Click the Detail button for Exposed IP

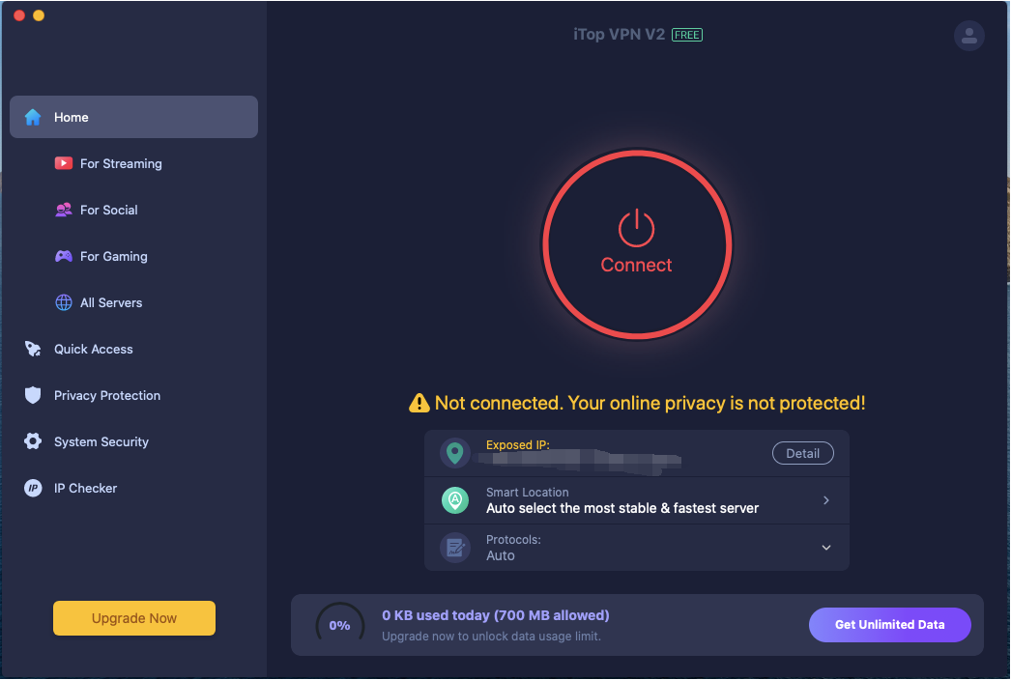[x=803, y=453]
